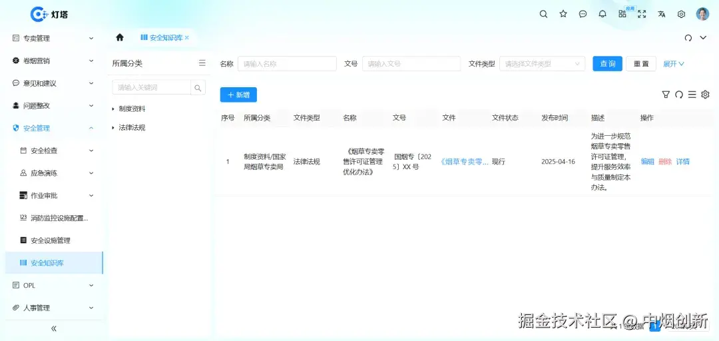The height and width of the screenshot is (341, 719).
Task: Toggle category panel hamburger menu icon
Action: coord(202,63)
